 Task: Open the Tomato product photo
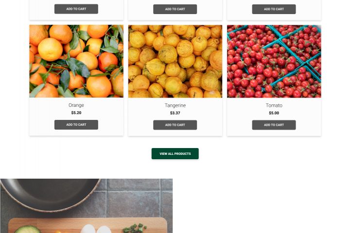click(274, 61)
